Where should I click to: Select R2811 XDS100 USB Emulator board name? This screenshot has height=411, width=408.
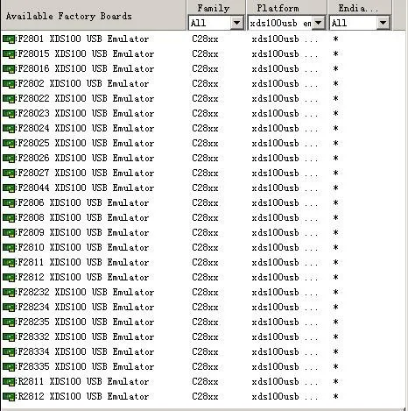(83, 381)
